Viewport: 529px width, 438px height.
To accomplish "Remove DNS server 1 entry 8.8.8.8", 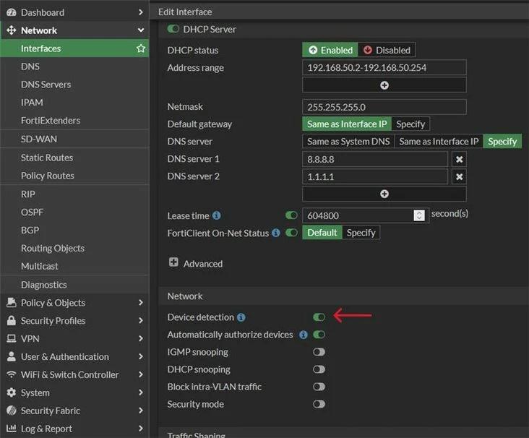I will tap(459, 159).
